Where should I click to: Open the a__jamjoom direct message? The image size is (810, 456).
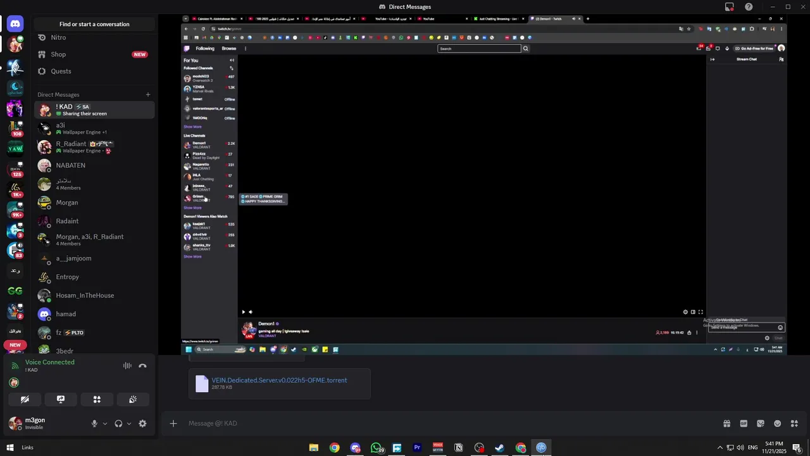pos(94,258)
